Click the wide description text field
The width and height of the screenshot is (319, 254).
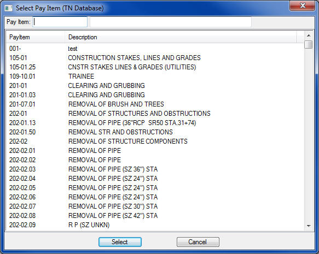[171, 22]
